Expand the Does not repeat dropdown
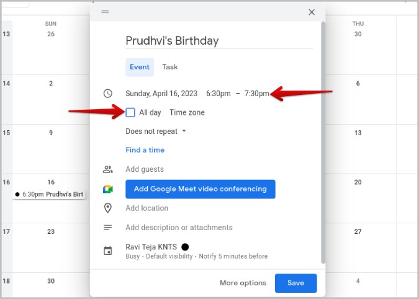 click(x=156, y=132)
